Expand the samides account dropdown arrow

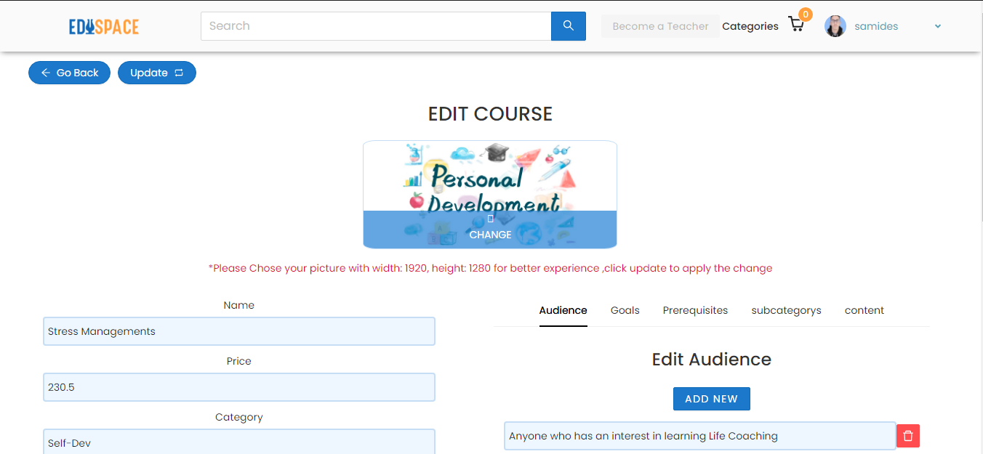coord(938,26)
